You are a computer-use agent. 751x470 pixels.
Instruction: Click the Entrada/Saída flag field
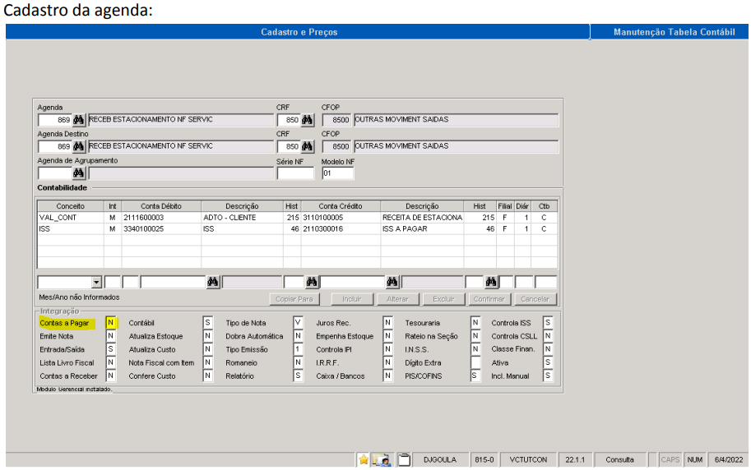pos(111,349)
